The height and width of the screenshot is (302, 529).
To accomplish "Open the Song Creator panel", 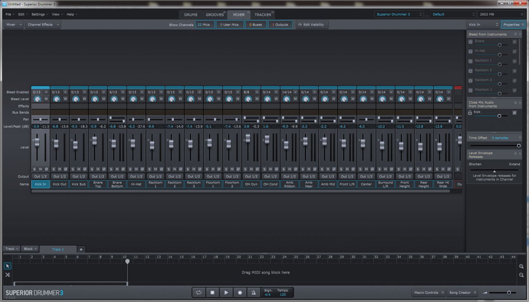I will [x=462, y=292].
